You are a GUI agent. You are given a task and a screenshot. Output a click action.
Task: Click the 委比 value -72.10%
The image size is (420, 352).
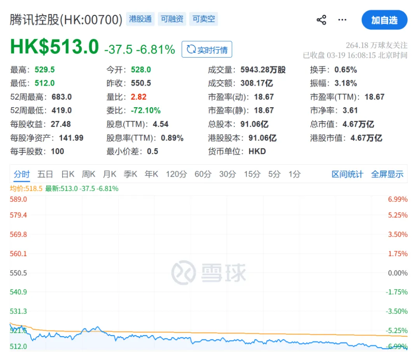coord(146,110)
